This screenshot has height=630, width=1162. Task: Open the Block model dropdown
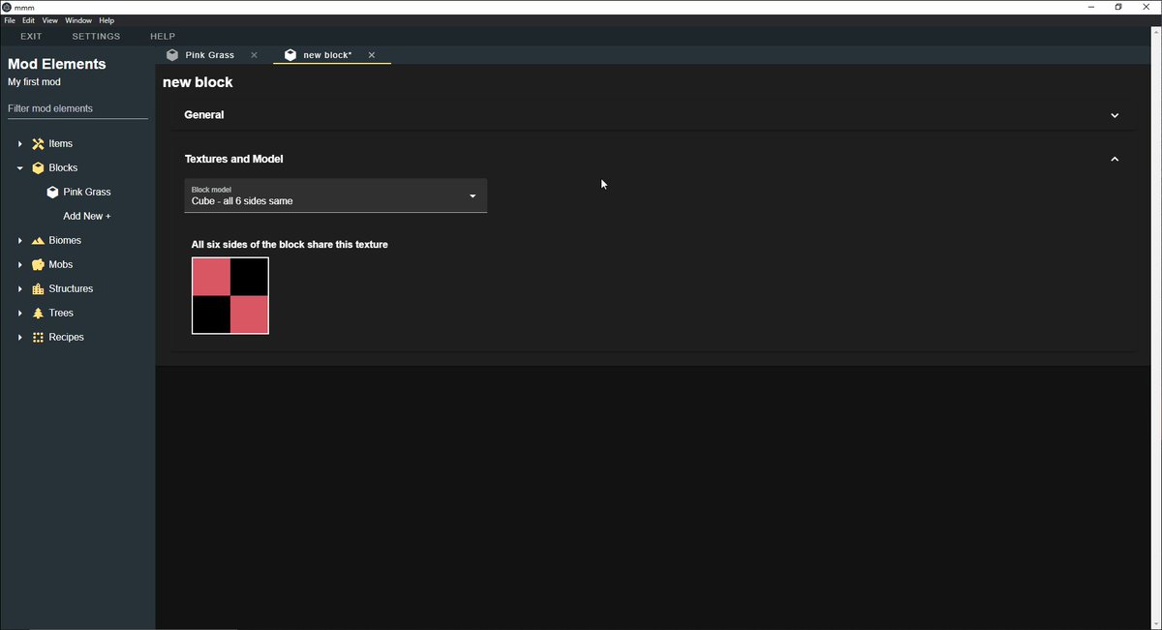[x=335, y=195]
